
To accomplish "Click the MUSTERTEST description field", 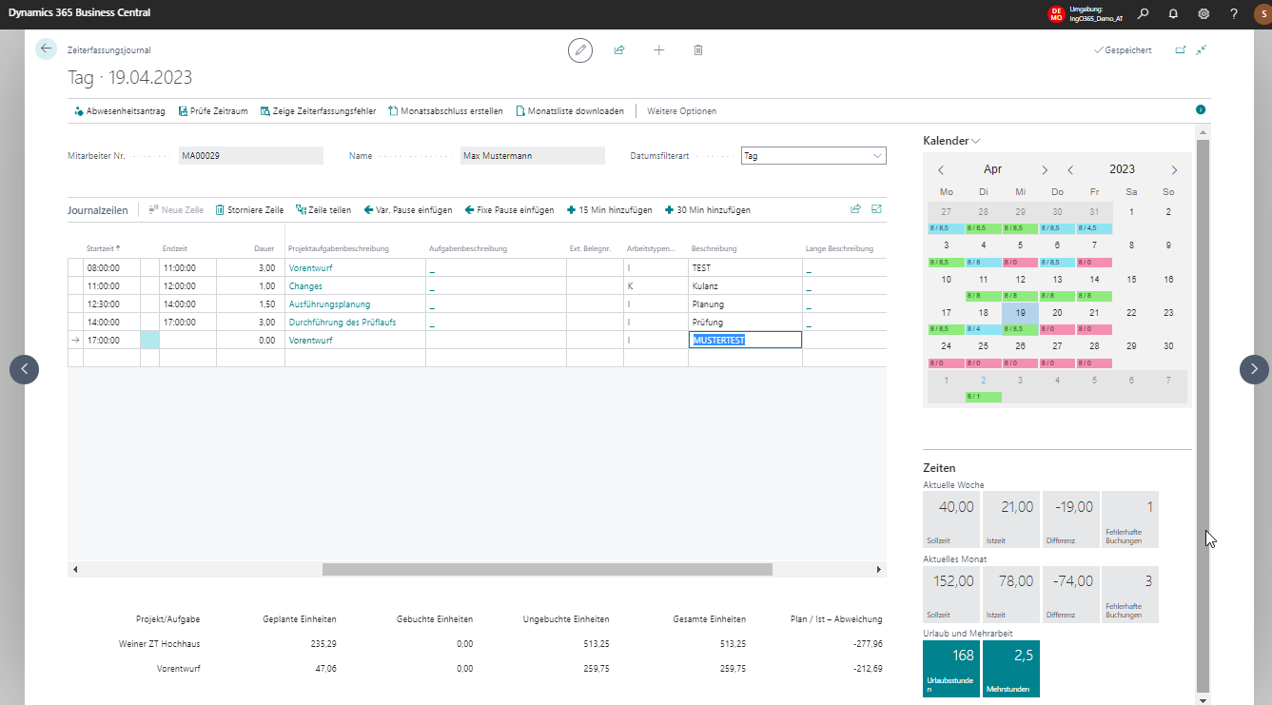I will click(745, 341).
